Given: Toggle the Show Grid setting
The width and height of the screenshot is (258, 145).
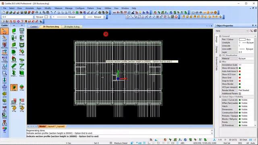Looking at the screenshot, I should click(240, 78).
